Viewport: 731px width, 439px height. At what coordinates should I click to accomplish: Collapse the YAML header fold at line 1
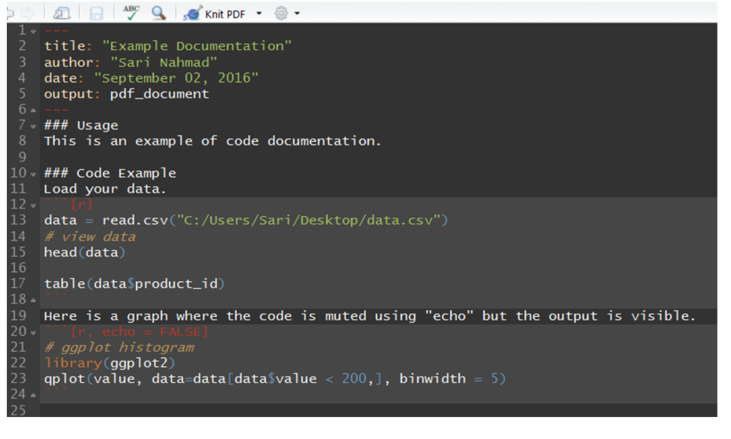pos(33,31)
